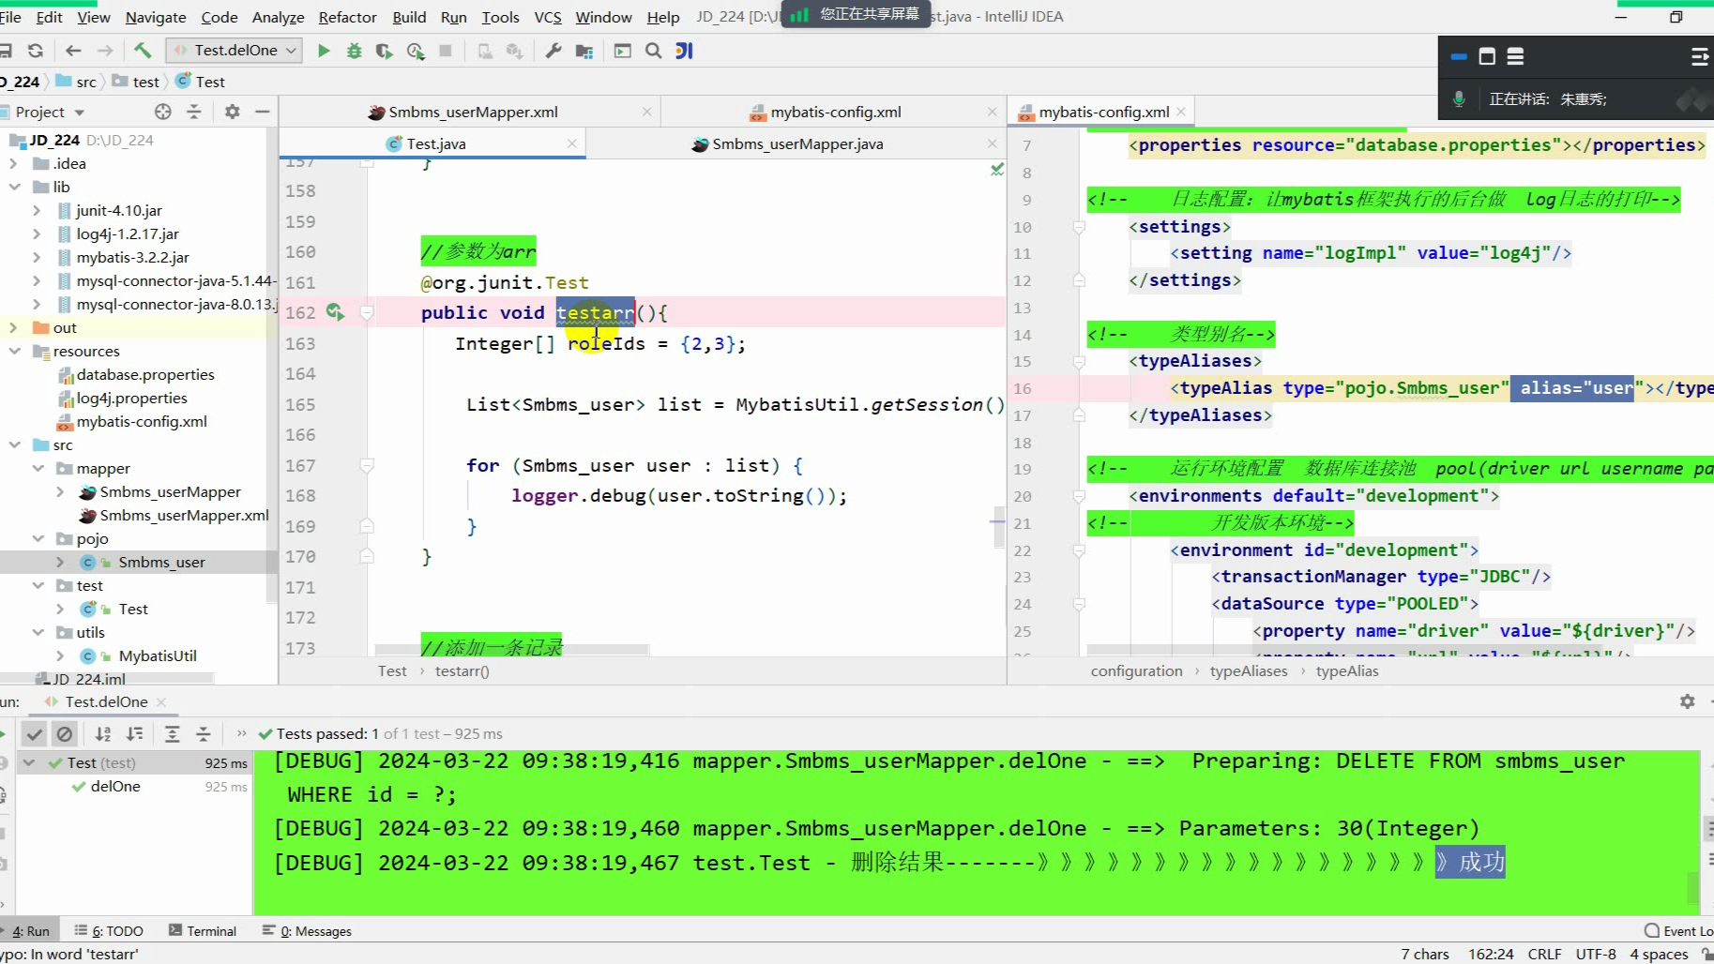Collapse all test results
Viewport: 1714px width, 964px height.
203,734
